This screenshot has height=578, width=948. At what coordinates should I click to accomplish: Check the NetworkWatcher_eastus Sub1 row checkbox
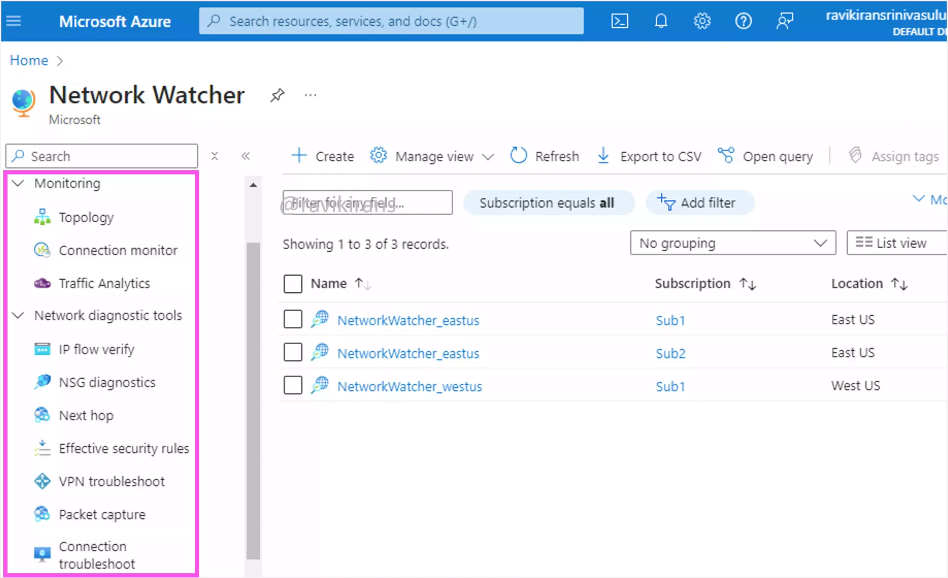point(293,319)
